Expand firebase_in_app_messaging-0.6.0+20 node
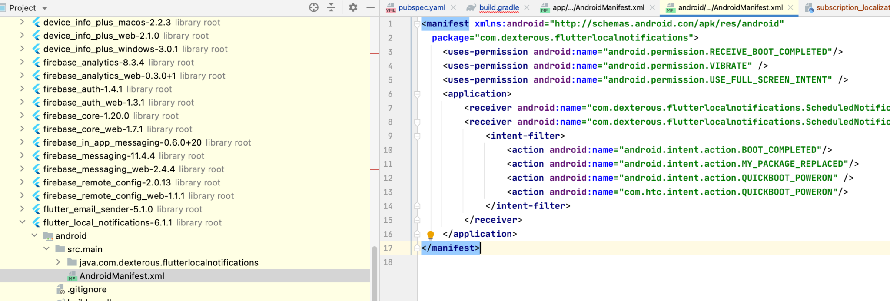This screenshot has width=890, height=301. tap(22, 142)
